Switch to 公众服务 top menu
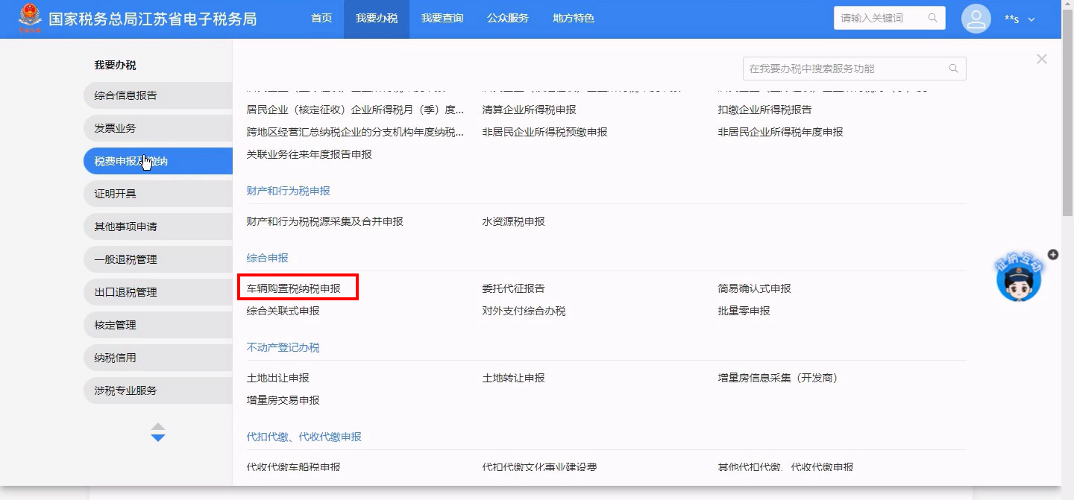Viewport: 1074px width, 500px height. pos(507,18)
